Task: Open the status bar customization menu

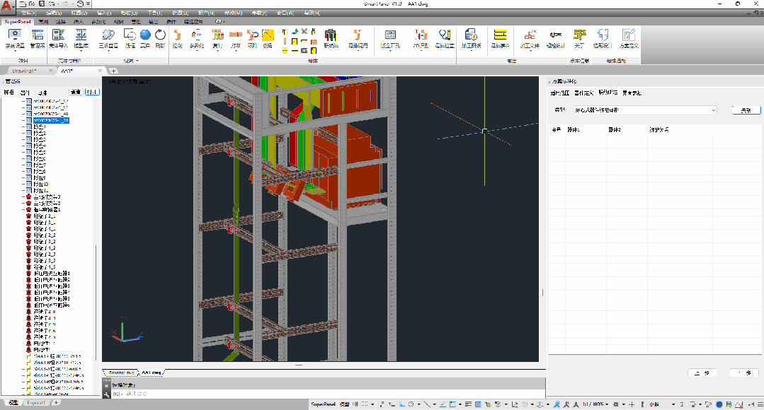Action: point(760,404)
